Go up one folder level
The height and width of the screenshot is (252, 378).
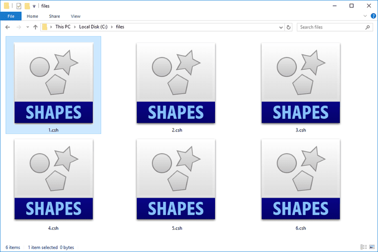[x=35, y=27]
